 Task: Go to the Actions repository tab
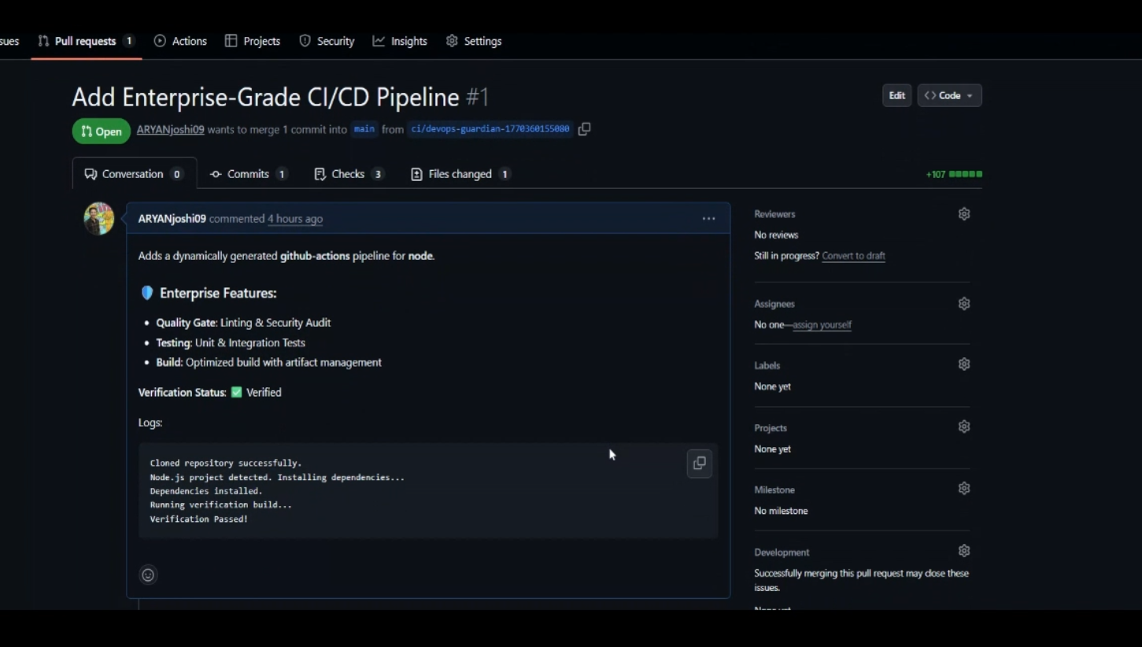180,41
